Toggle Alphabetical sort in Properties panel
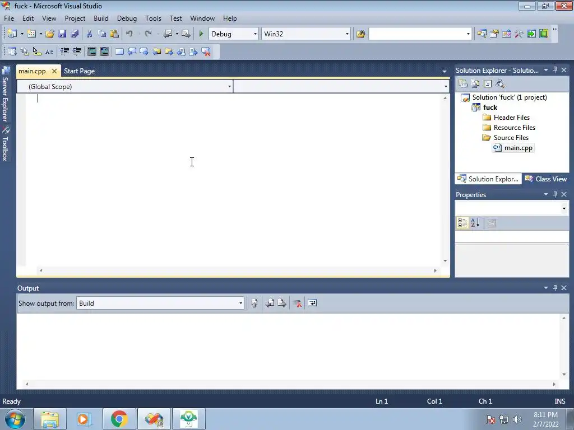Screen dimensions: 574x430 click(475, 223)
